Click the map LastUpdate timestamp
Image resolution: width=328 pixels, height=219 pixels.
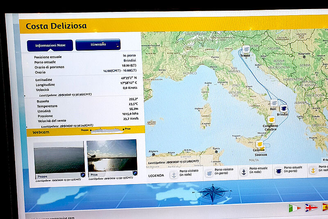pos(173,162)
